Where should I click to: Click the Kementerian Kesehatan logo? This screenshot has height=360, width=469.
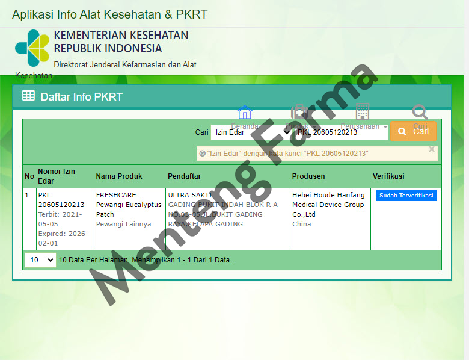pos(32,48)
